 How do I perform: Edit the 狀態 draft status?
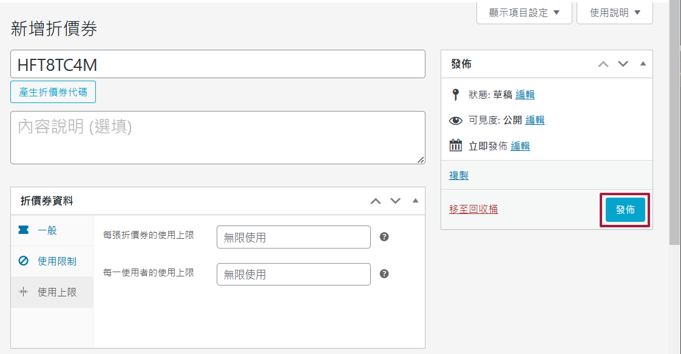[525, 95]
